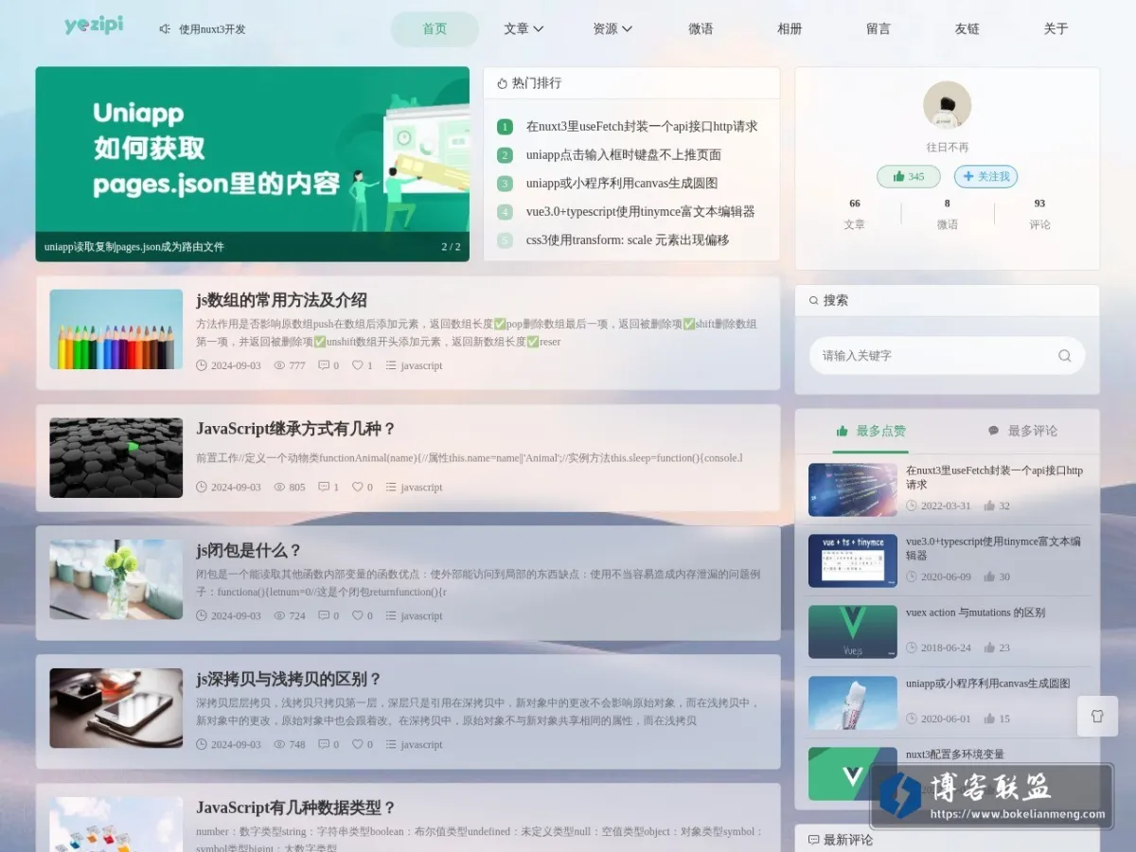Expand the 文章 dropdown menu
The width and height of the screenshot is (1136, 852).
coord(524,29)
